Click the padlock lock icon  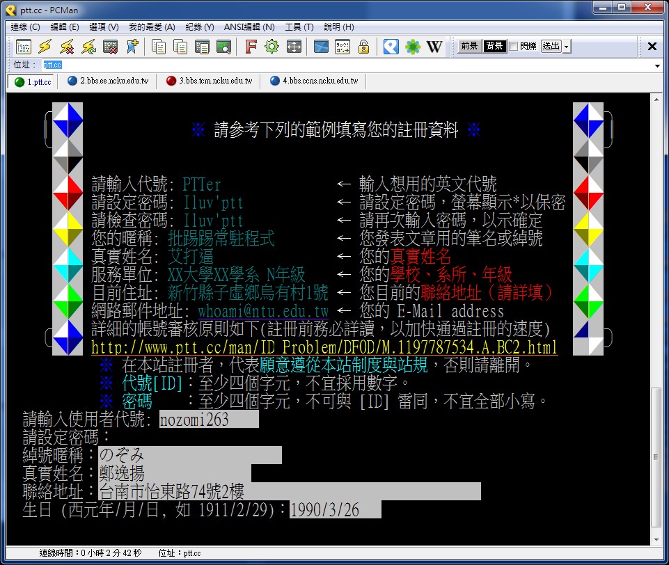pyautogui.click(x=364, y=47)
